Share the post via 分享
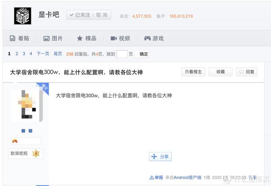 [160, 156]
